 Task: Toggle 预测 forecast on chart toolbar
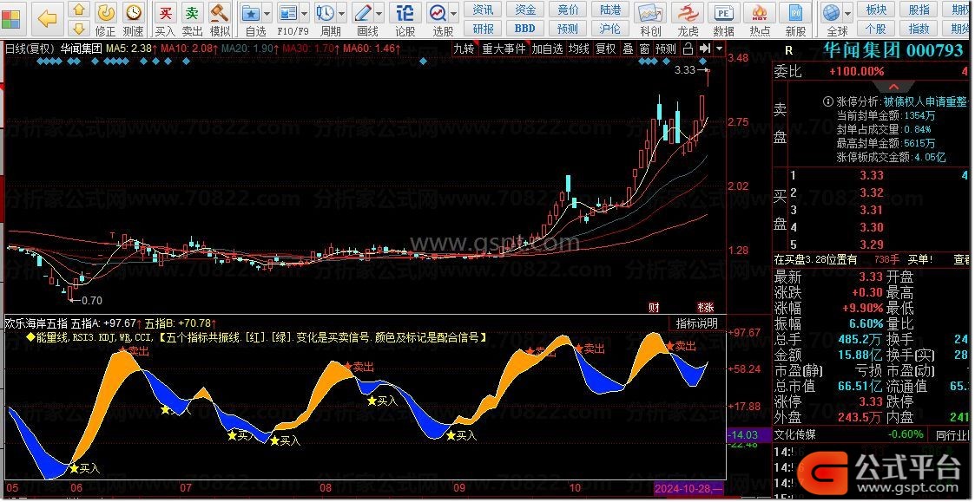click(x=666, y=49)
